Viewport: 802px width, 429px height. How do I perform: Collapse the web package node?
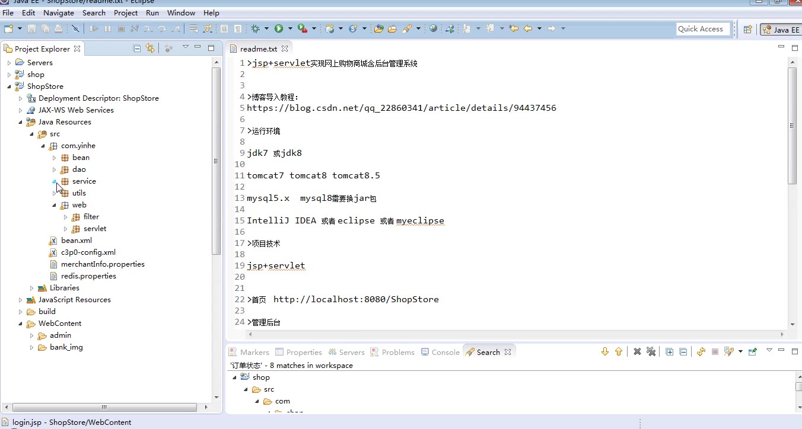tap(54, 205)
